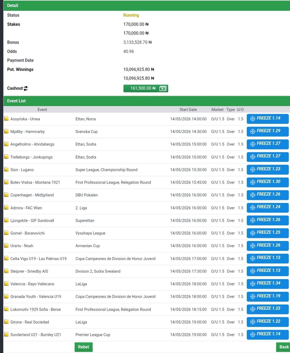Click the yellow icon beside Granada Youth - Valencia U19
Viewport: 290px width, 353px height.
click(6, 297)
